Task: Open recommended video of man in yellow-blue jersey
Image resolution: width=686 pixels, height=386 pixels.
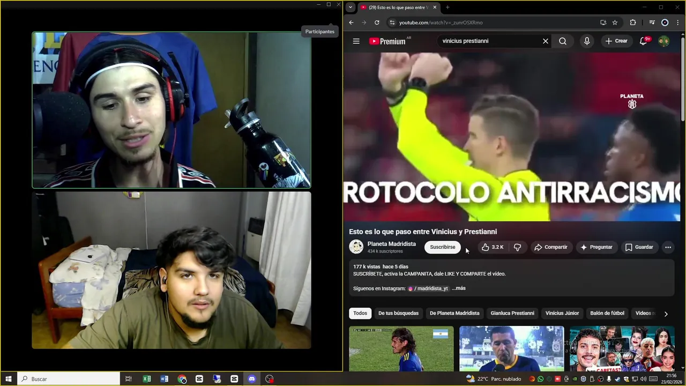Action: click(x=512, y=349)
